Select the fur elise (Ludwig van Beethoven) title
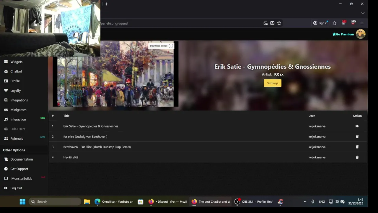The image size is (378, 213). 85,136
